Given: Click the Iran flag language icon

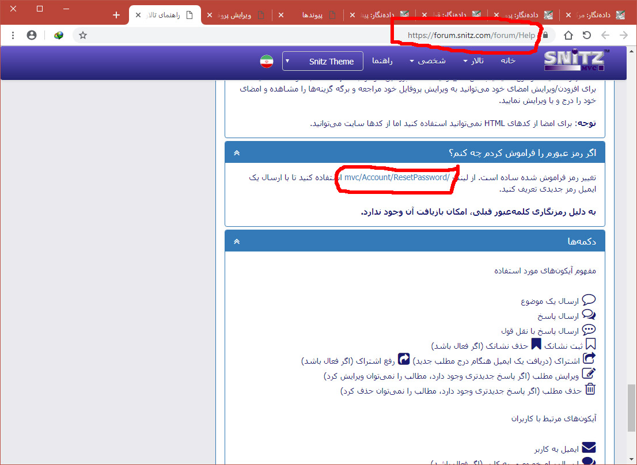Looking at the screenshot, I should 266,62.
